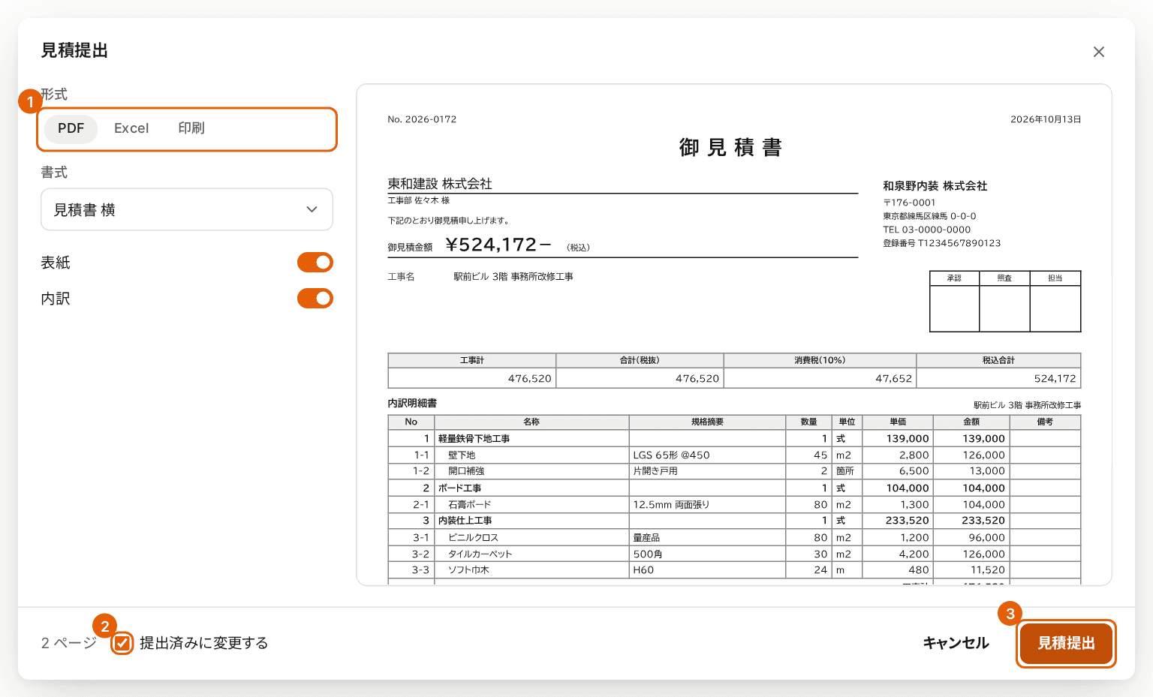Click the amount 11,520 cell

coord(971,570)
